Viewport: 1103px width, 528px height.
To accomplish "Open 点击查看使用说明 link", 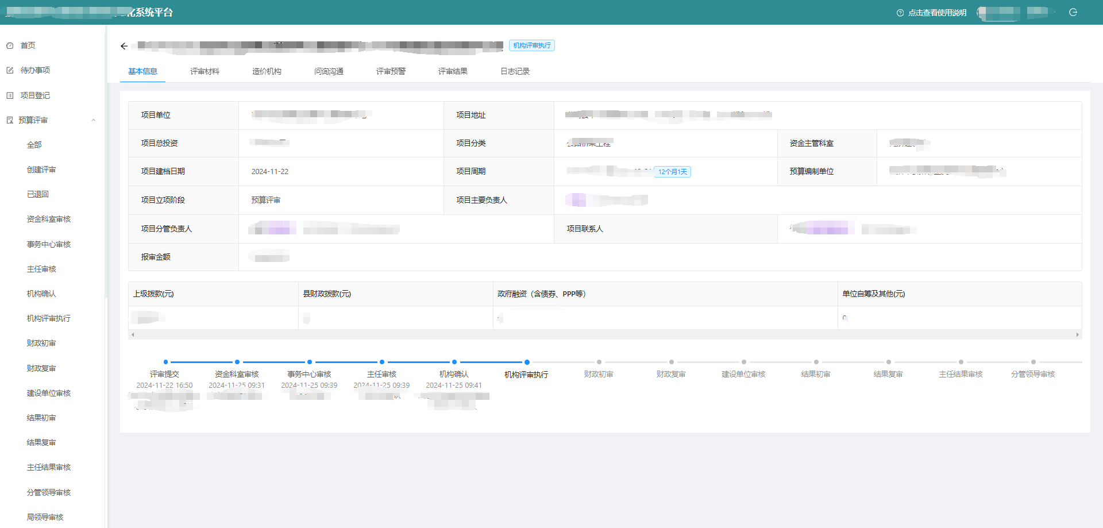I will tap(938, 13).
